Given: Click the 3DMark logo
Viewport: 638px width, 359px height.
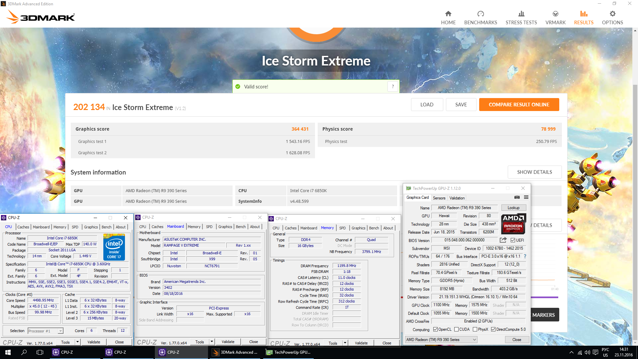Looking at the screenshot, I should click(41, 16).
